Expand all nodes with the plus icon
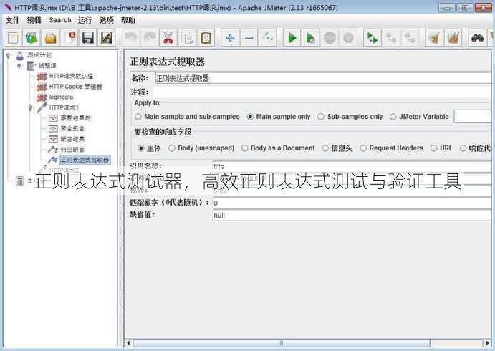Viewport: 495px width, 351px height. (230, 38)
